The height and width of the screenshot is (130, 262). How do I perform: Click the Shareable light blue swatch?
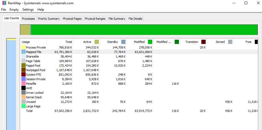[24, 56]
